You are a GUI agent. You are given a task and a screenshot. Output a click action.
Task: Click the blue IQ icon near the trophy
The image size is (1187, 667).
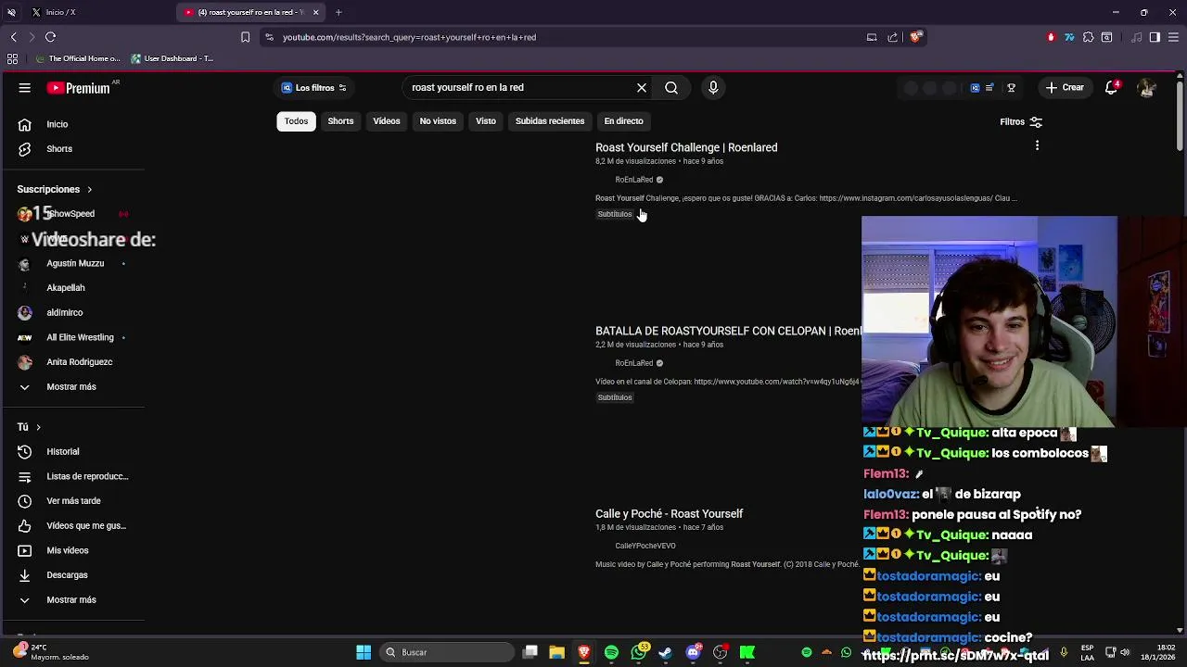click(x=975, y=88)
